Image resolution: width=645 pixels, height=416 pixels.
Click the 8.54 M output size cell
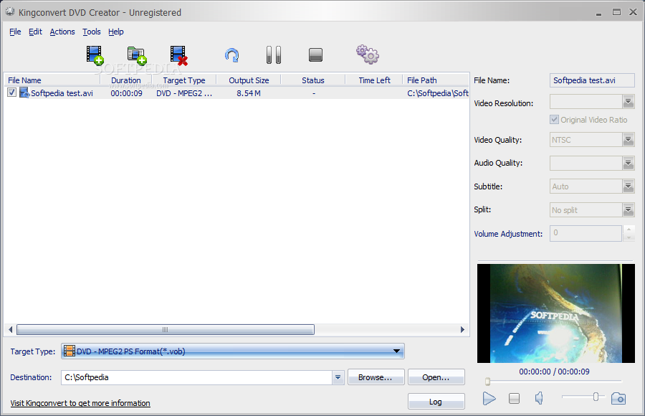tap(249, 93)
